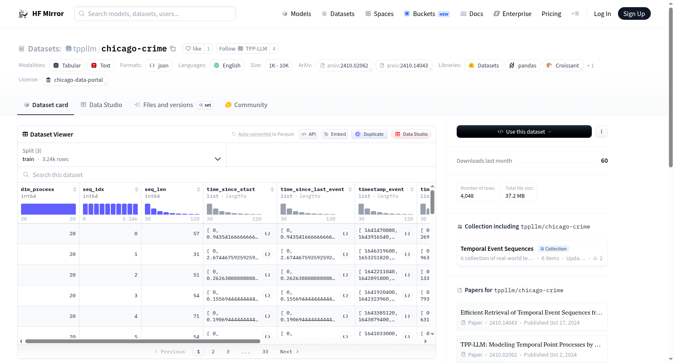Expand time_since_last_event cell in seq_idx 2 row
This screenshot has height=363, width=674.
point(345,275)
